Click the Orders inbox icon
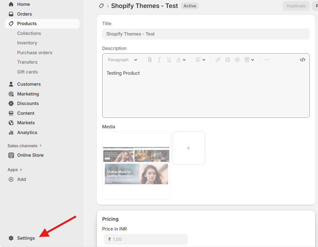Viewport: 318px width, 247px height. pyautogui.click(x=11, y=14)
